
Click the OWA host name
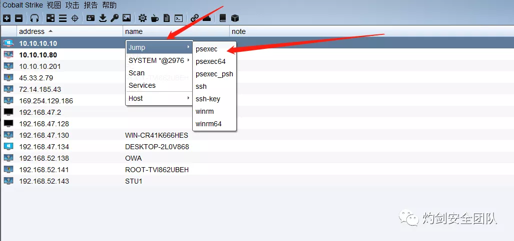[x=134, y=158]
